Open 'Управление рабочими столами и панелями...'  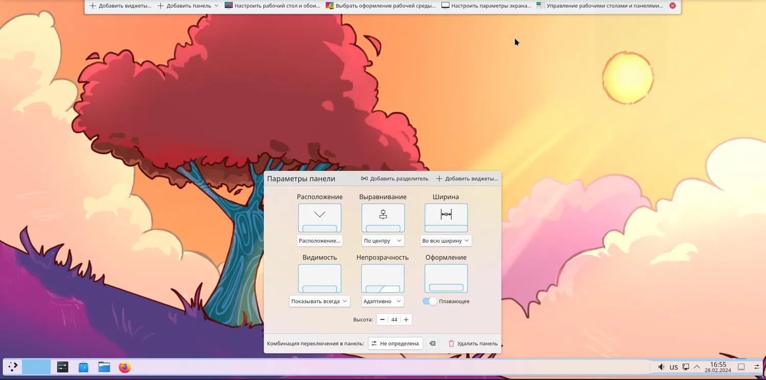600,6
